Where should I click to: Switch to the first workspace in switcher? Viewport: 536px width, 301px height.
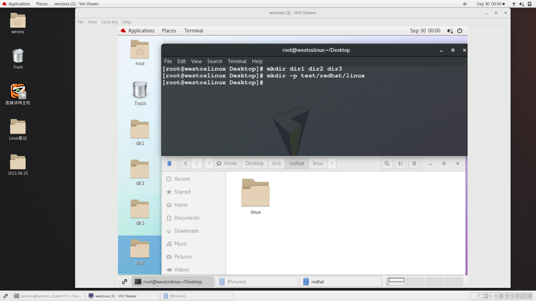tap(396, 281)
